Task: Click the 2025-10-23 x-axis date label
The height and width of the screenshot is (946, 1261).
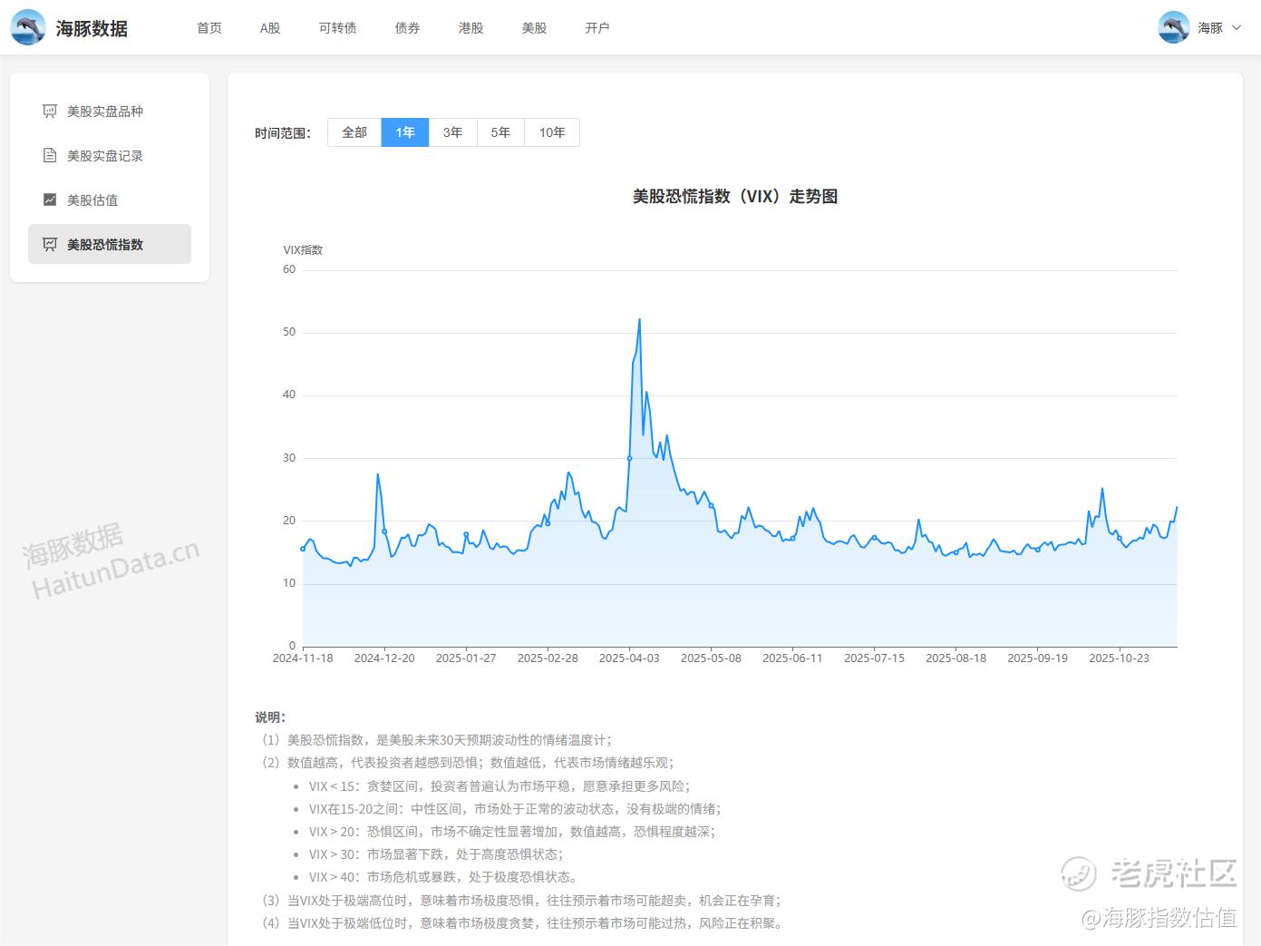Action: pyautogui.click(x=1119, y=658)
